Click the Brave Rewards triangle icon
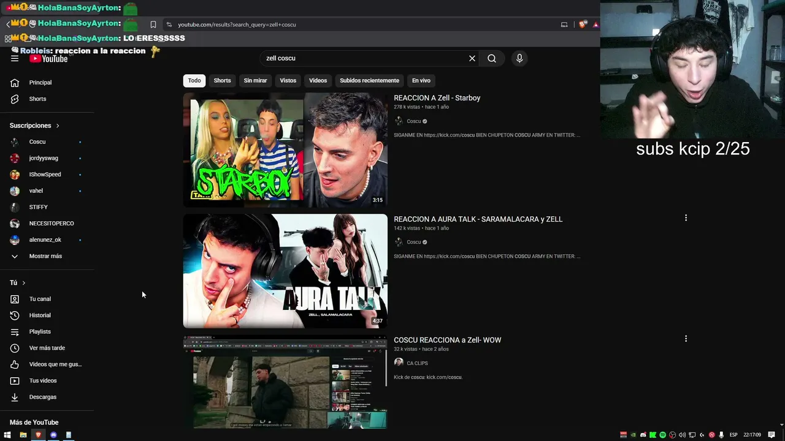This screenshot has height=441, width=785. click(x=595, y=24)
